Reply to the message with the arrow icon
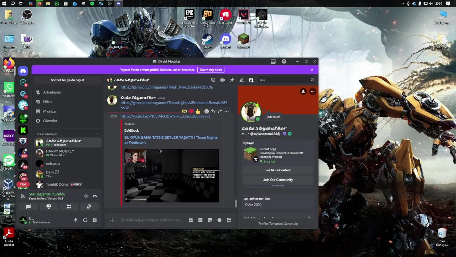 click(213, 111)
